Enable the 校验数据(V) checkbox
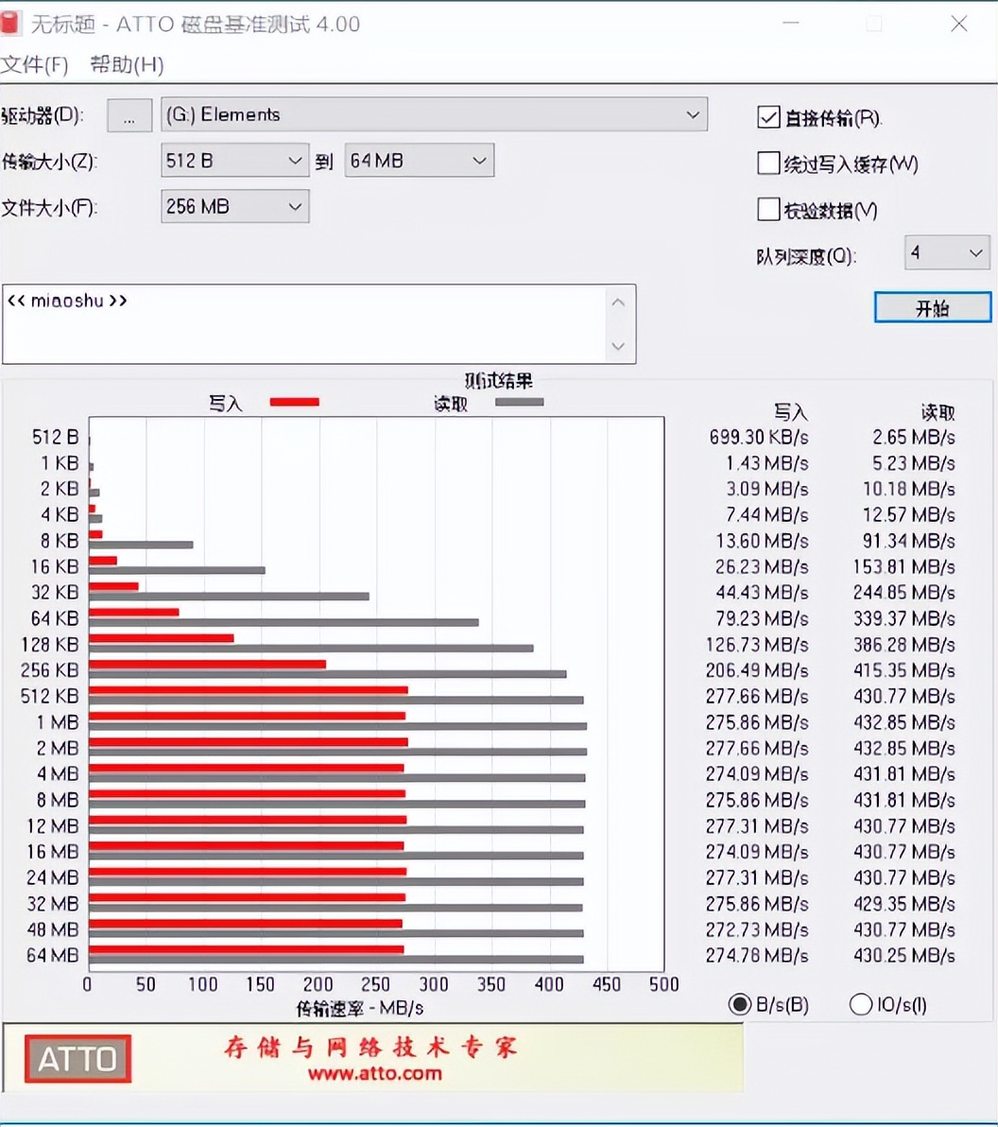This screenshot has width=998, height=1127. [x=768, y=209]
